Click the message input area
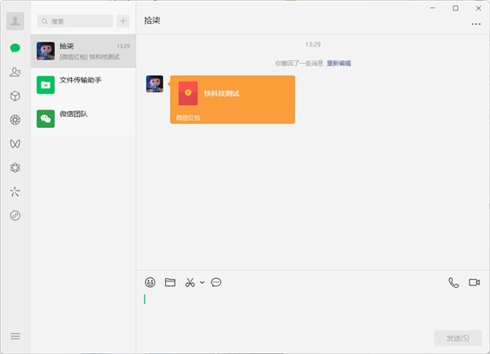The image size is (490, 354). 313,309
